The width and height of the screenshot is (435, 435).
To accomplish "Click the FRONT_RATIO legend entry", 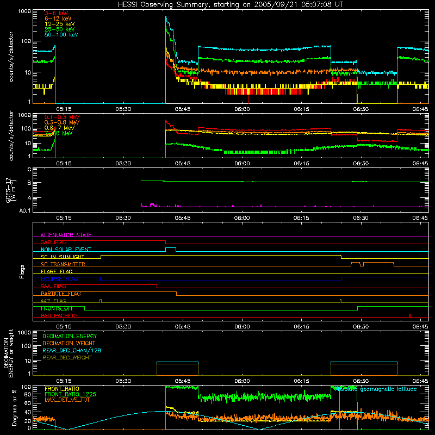I will 62,389.
